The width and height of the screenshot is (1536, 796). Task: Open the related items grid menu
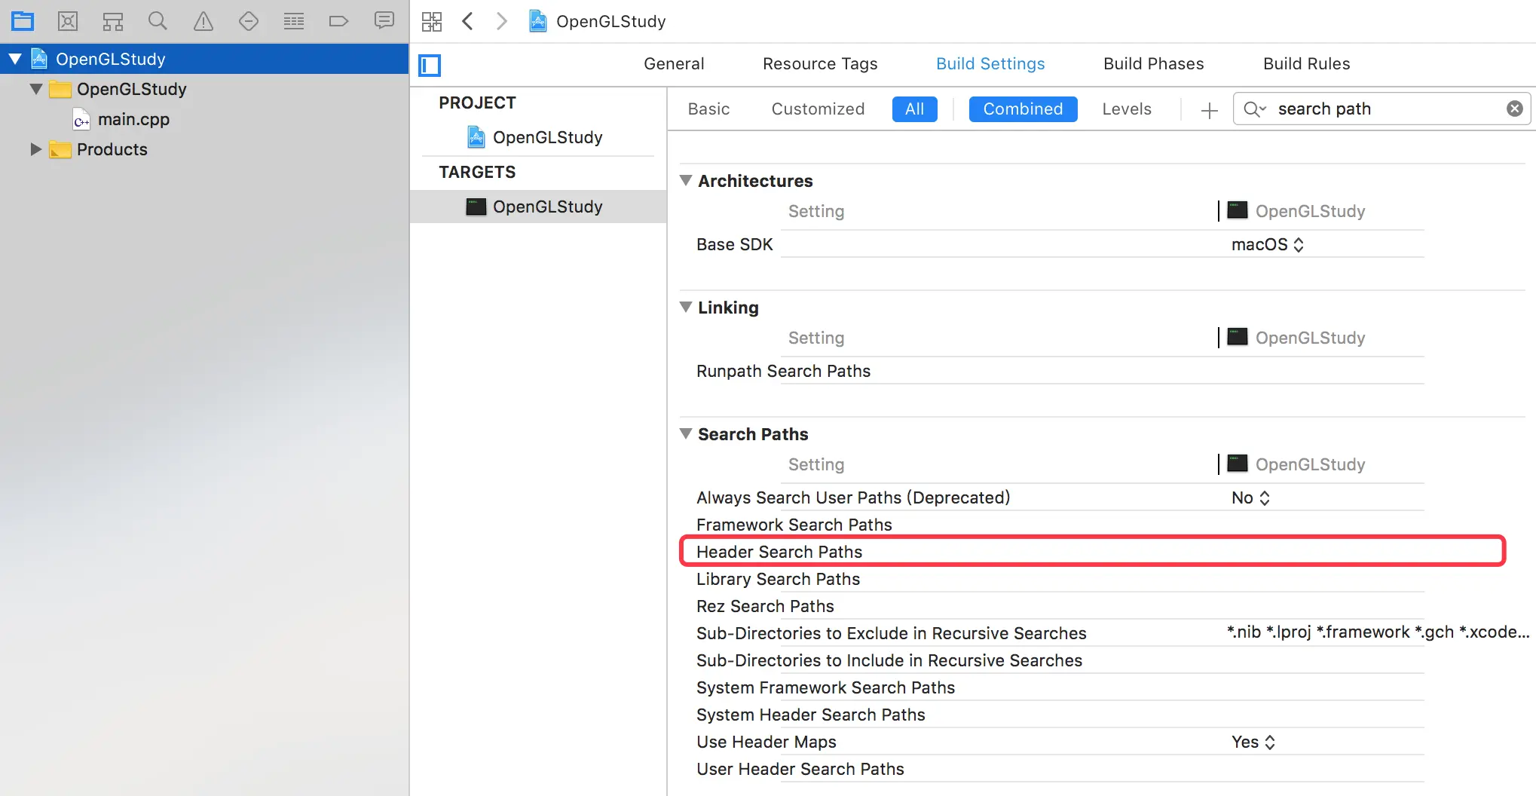pos(432,21)
